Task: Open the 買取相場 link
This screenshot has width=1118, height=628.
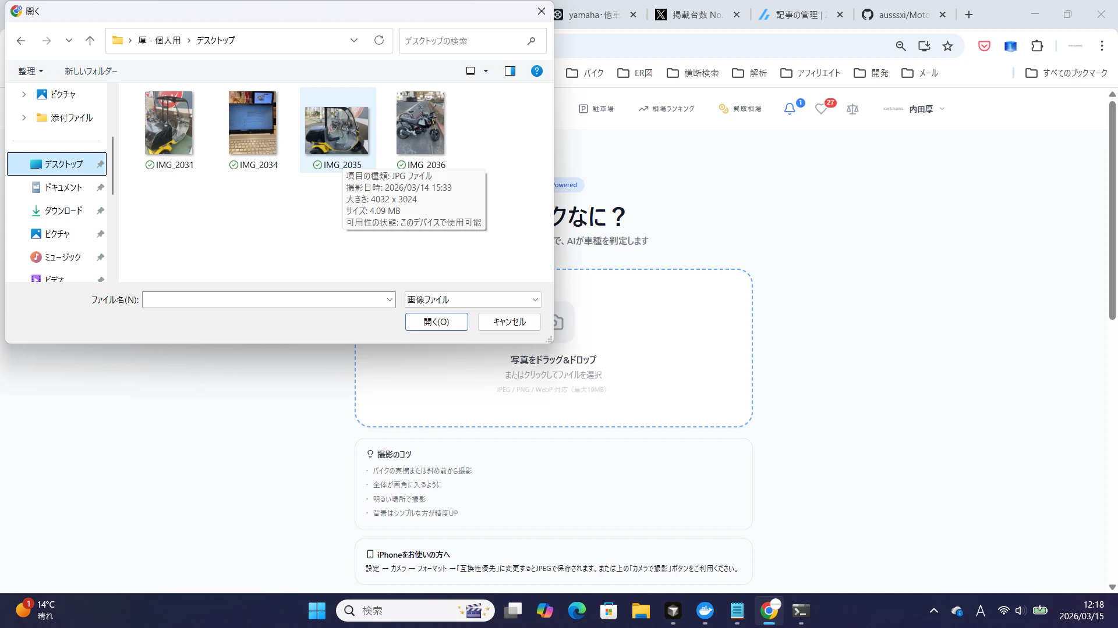Action: tap(740, 109)
